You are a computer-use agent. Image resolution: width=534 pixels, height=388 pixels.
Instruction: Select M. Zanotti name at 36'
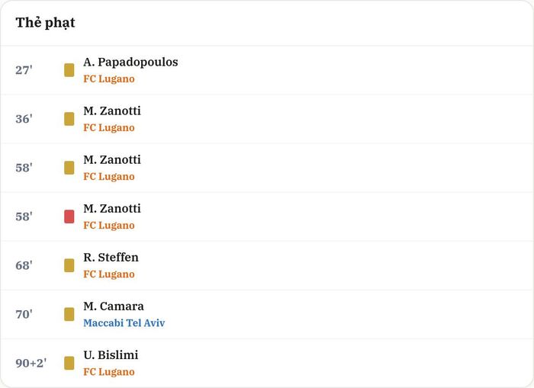112,111
